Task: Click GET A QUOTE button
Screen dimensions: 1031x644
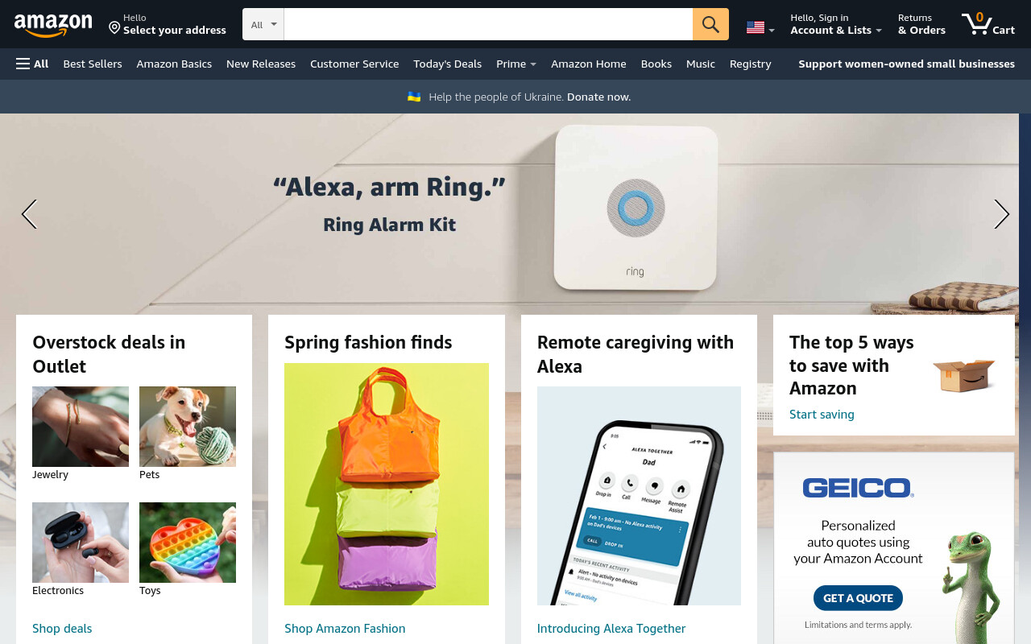Action: 858,598
